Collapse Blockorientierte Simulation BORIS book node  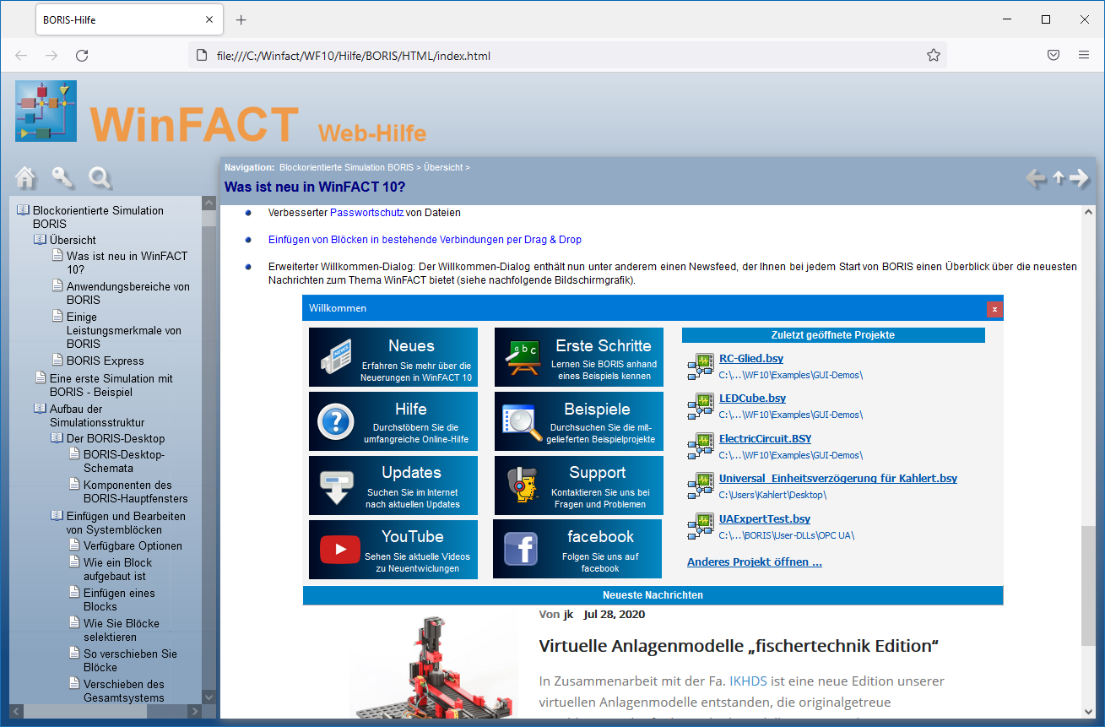[23, 210]
